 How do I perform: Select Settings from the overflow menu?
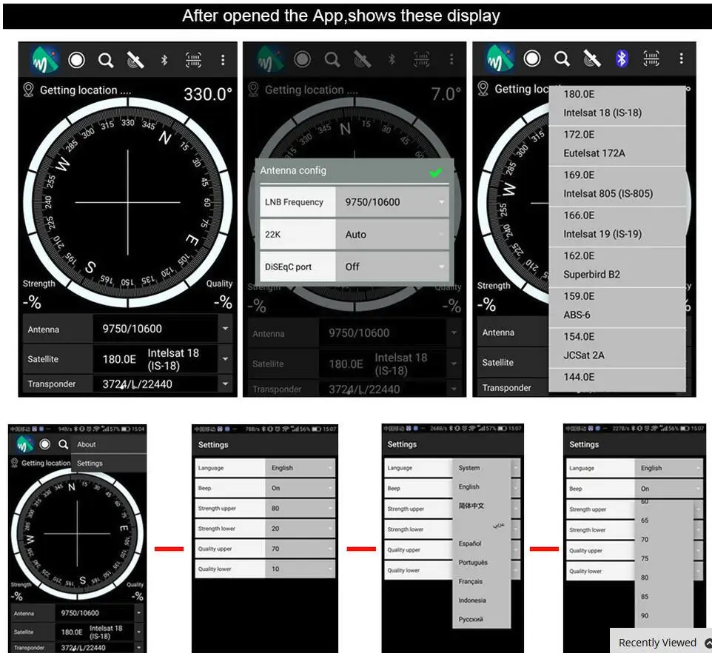tap(109, 463)
